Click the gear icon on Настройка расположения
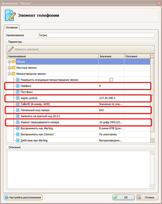This screenshot has height=204, width=162. tap(7, 197)
